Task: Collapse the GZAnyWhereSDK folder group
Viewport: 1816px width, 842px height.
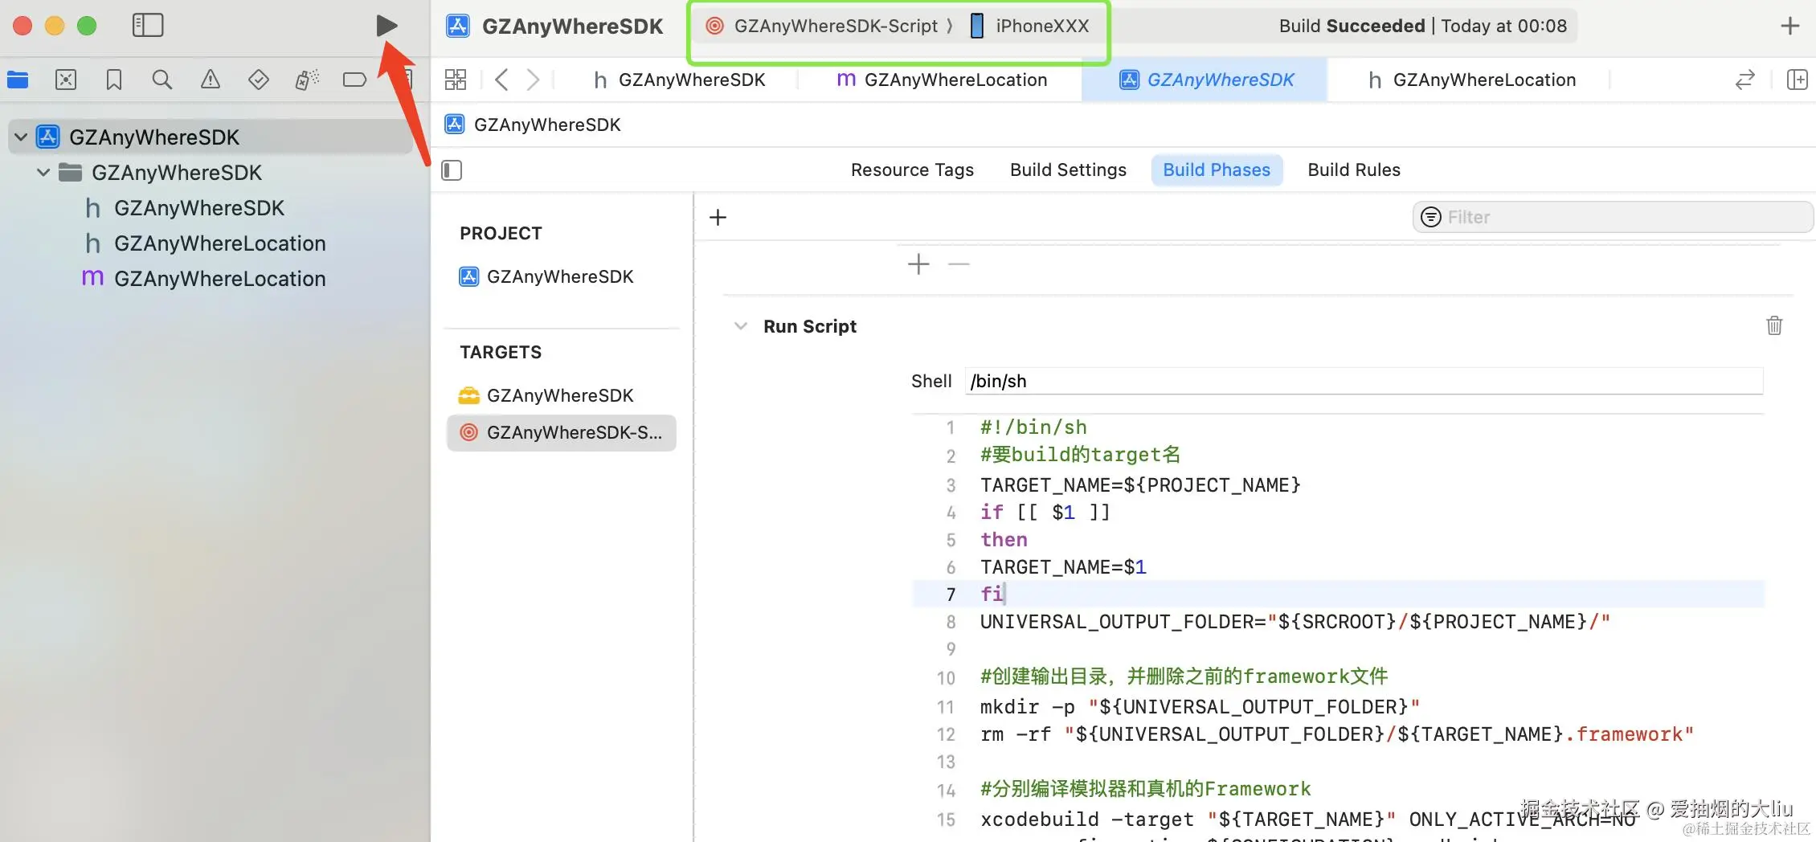Action: pyautogui.click(x=43, y=173)
